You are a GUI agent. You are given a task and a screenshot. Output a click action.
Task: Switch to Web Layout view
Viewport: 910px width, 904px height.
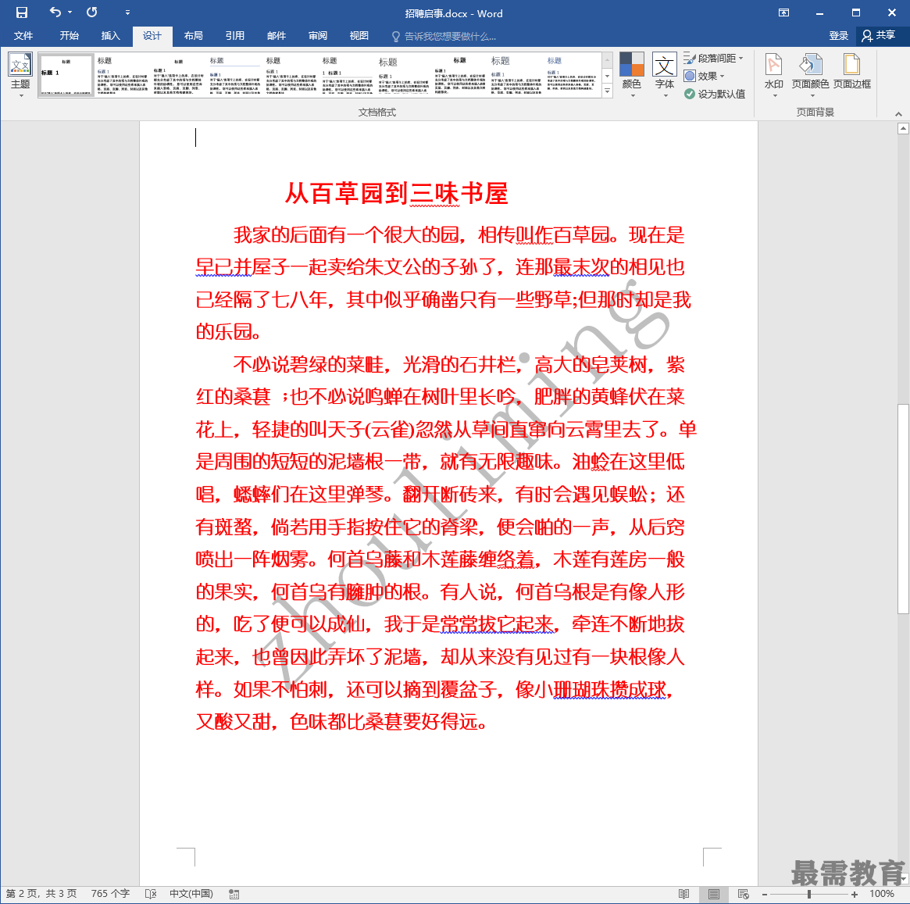[743, 894]
